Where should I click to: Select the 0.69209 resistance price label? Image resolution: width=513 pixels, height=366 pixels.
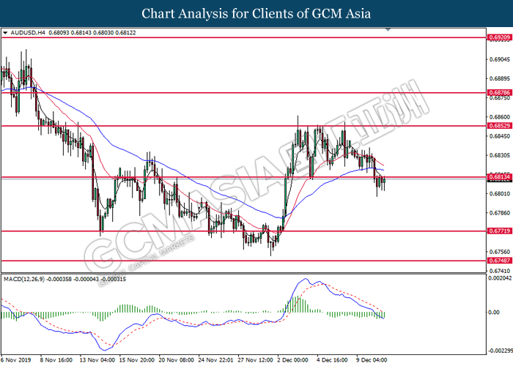point(500,37)
